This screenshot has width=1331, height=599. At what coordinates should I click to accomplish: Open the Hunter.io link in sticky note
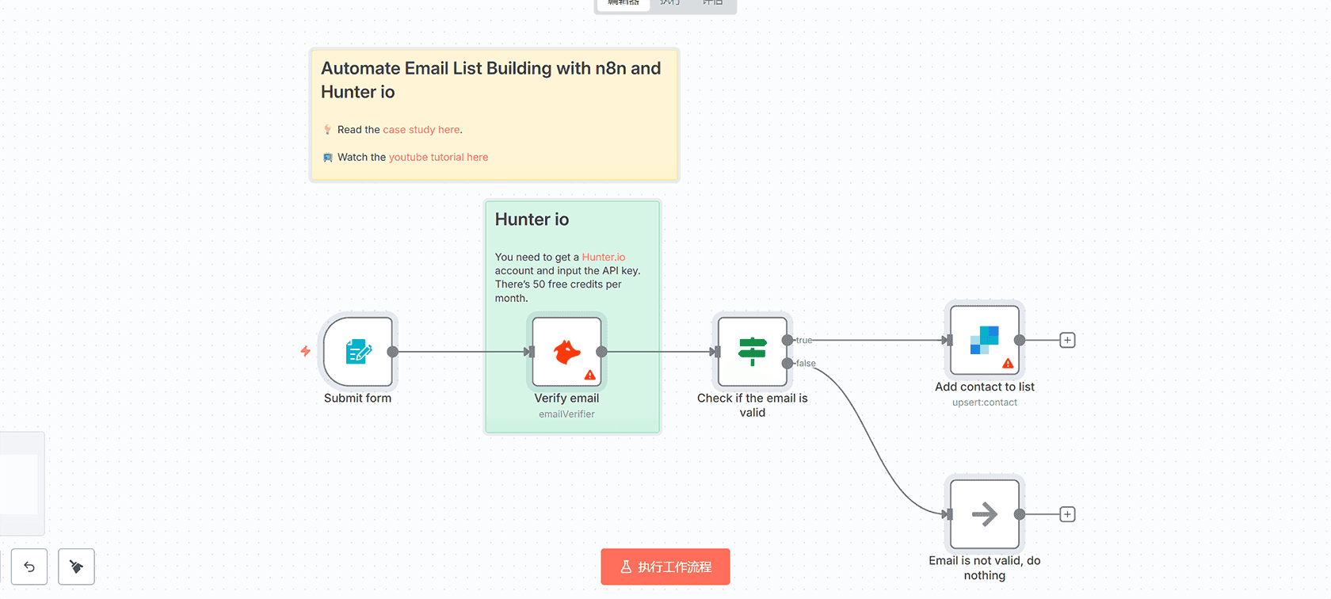603,258
